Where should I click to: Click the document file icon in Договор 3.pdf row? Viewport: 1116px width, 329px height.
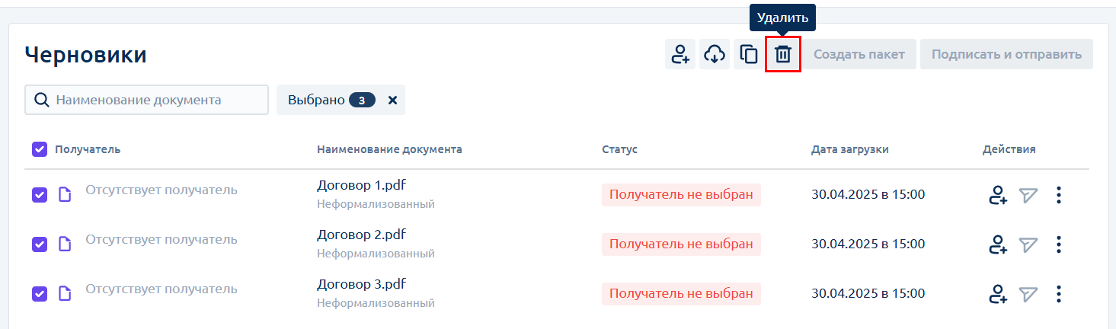point(66,294)
